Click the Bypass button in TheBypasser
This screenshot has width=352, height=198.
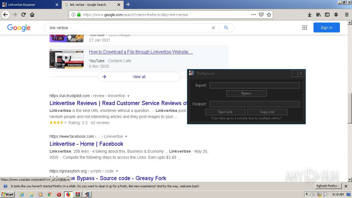[x=246, y=93]
